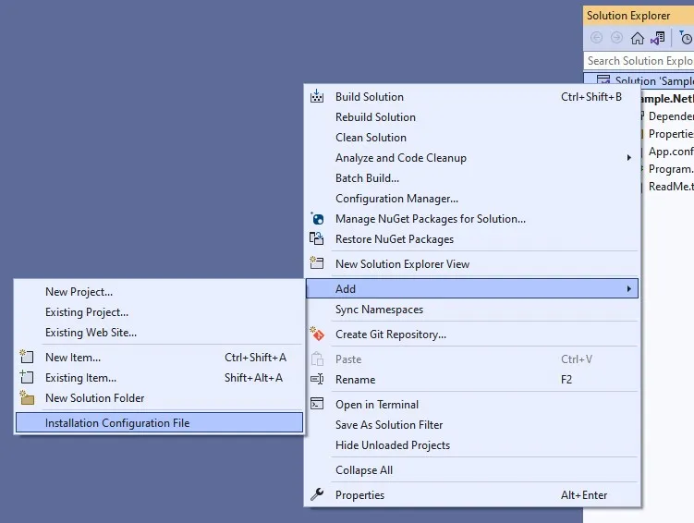Choose Rename in context menu
Image resolution: width=694 pixels, height=523 pixels.
(x=473, y=380)
